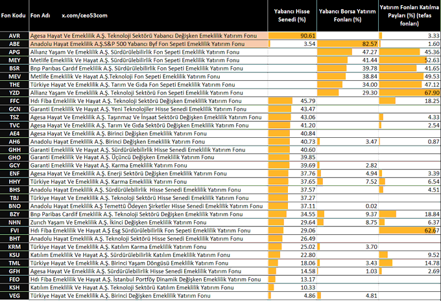Click the 67.90 value in YZD row
Viewport: 441px width, 301px height.
430,93
